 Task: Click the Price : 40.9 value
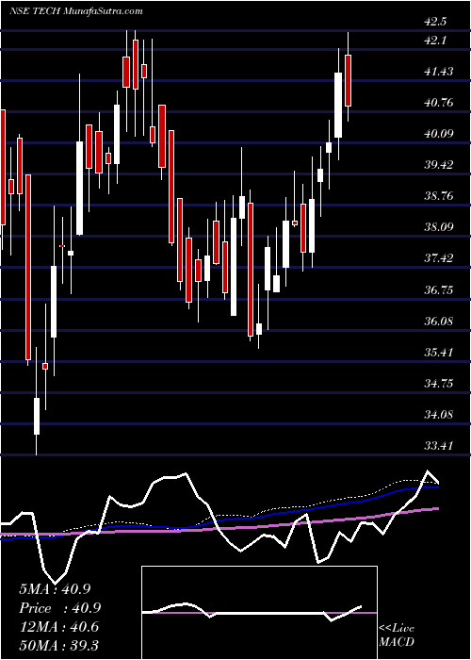pyautogui.click(x=60, y=608)
